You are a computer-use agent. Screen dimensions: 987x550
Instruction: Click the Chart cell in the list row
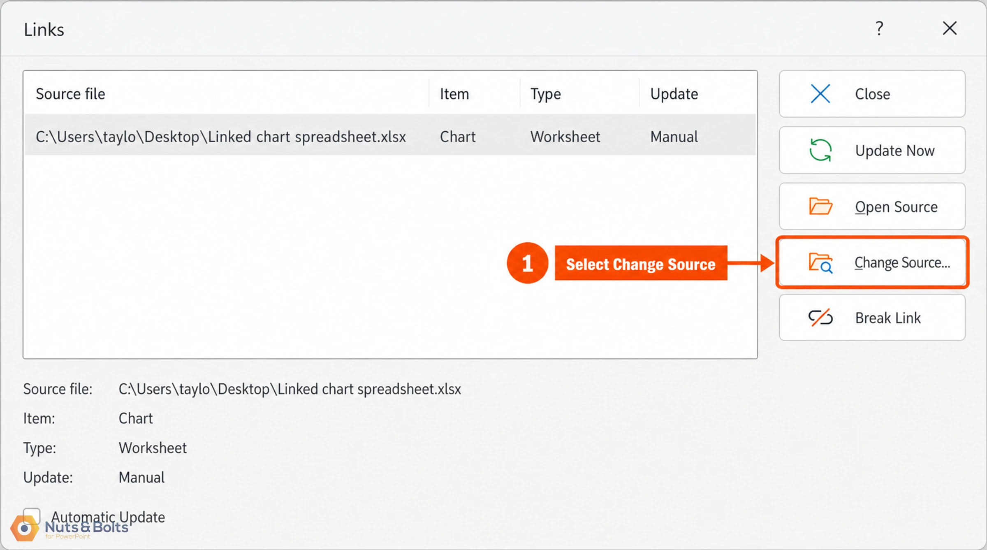pos(458,137)
